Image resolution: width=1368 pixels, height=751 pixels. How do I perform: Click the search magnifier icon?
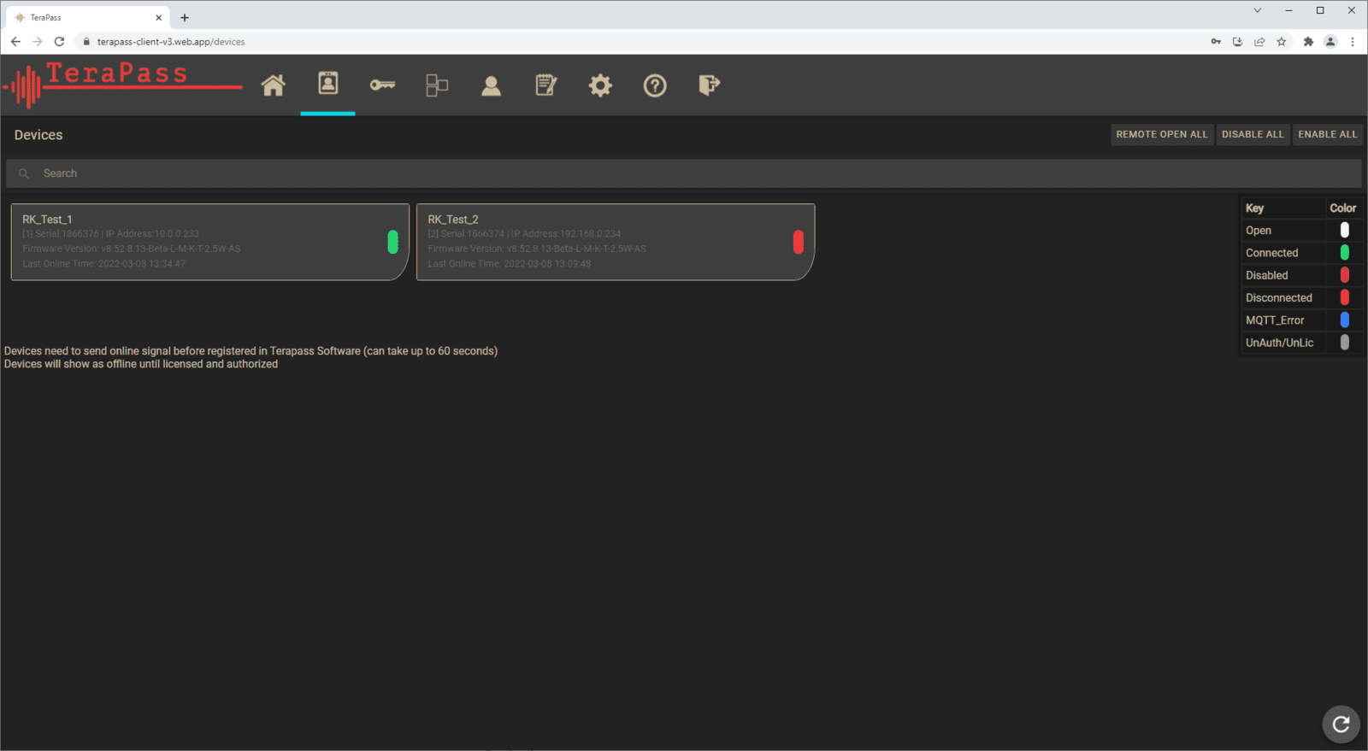pyautogui.click(x=24, y=173)
